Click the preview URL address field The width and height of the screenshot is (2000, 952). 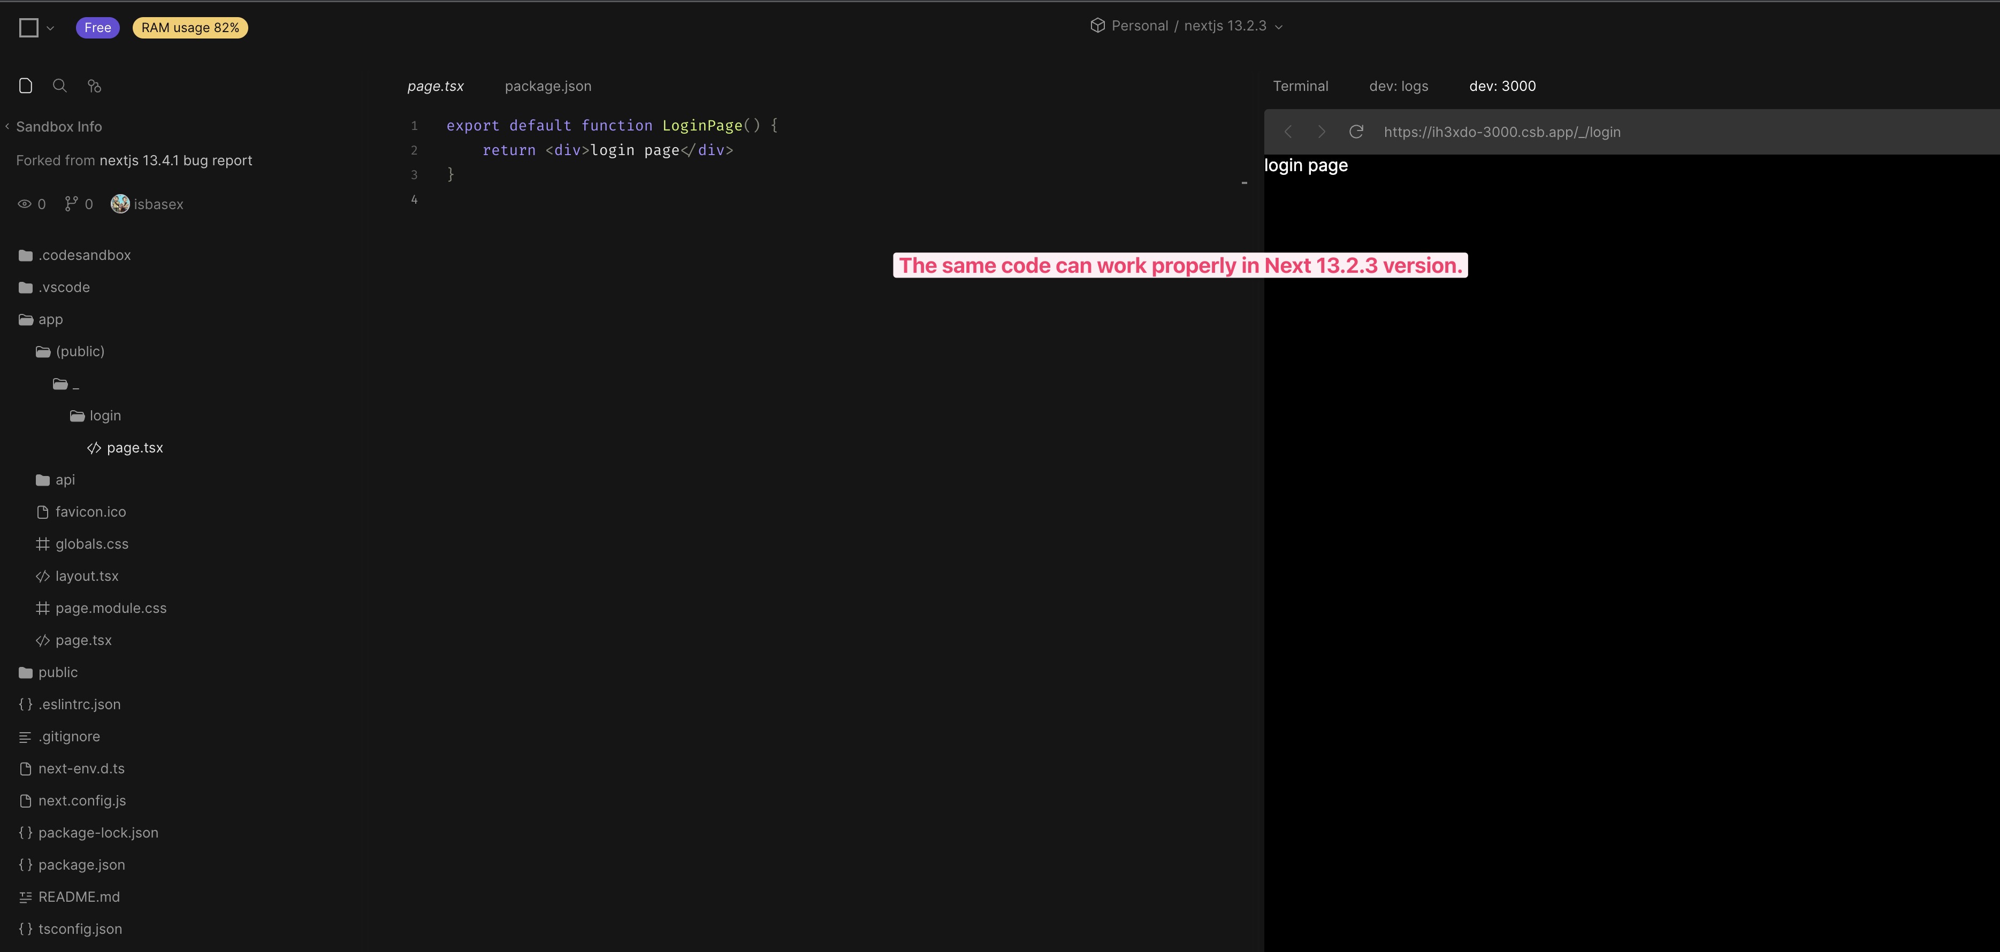point(1502,132)
